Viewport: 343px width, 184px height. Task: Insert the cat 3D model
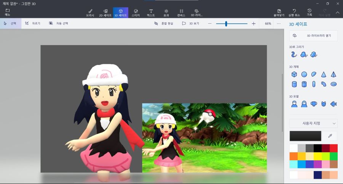click(x=324, y=103)
